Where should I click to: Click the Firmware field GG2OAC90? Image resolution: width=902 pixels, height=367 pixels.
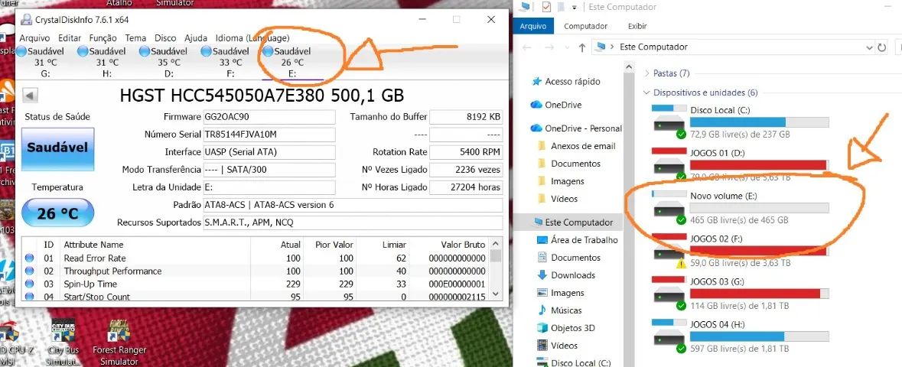tap(269, 117)
